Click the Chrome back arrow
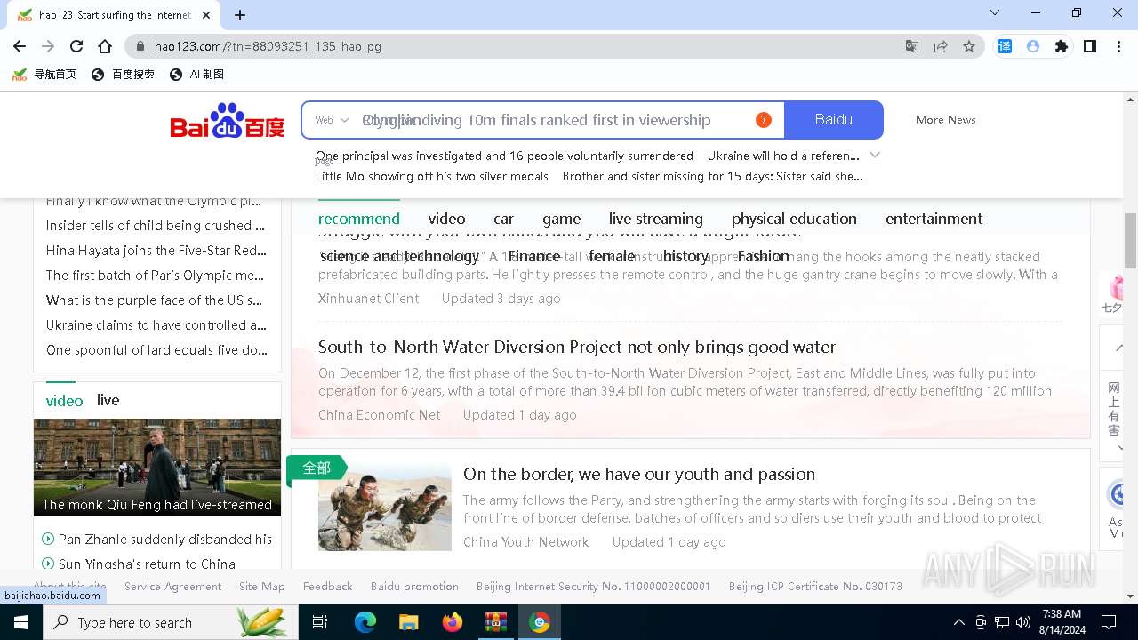Image resolution: width=1138 pixels, height=640 pixels. [20, 46]
